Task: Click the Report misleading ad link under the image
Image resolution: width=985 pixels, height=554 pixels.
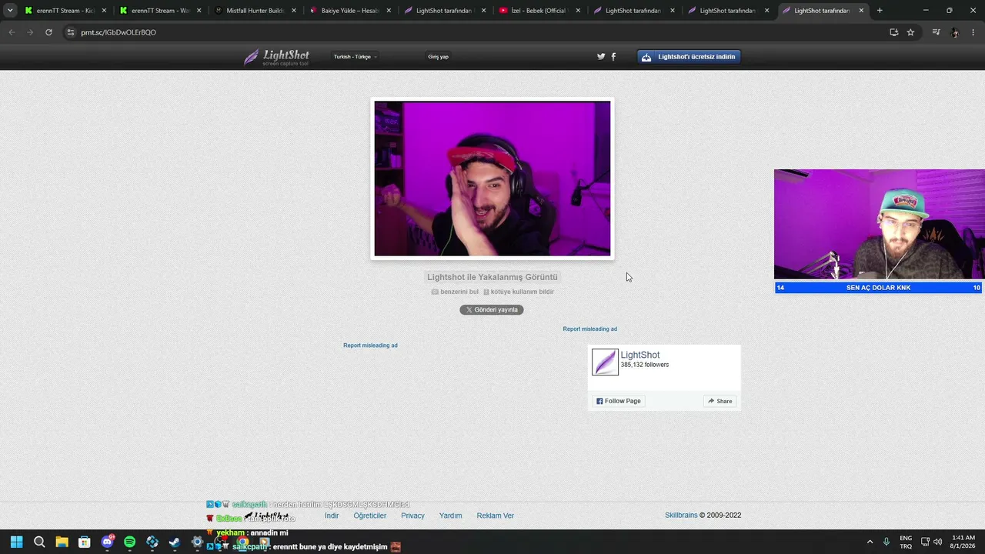Action: 370,345
